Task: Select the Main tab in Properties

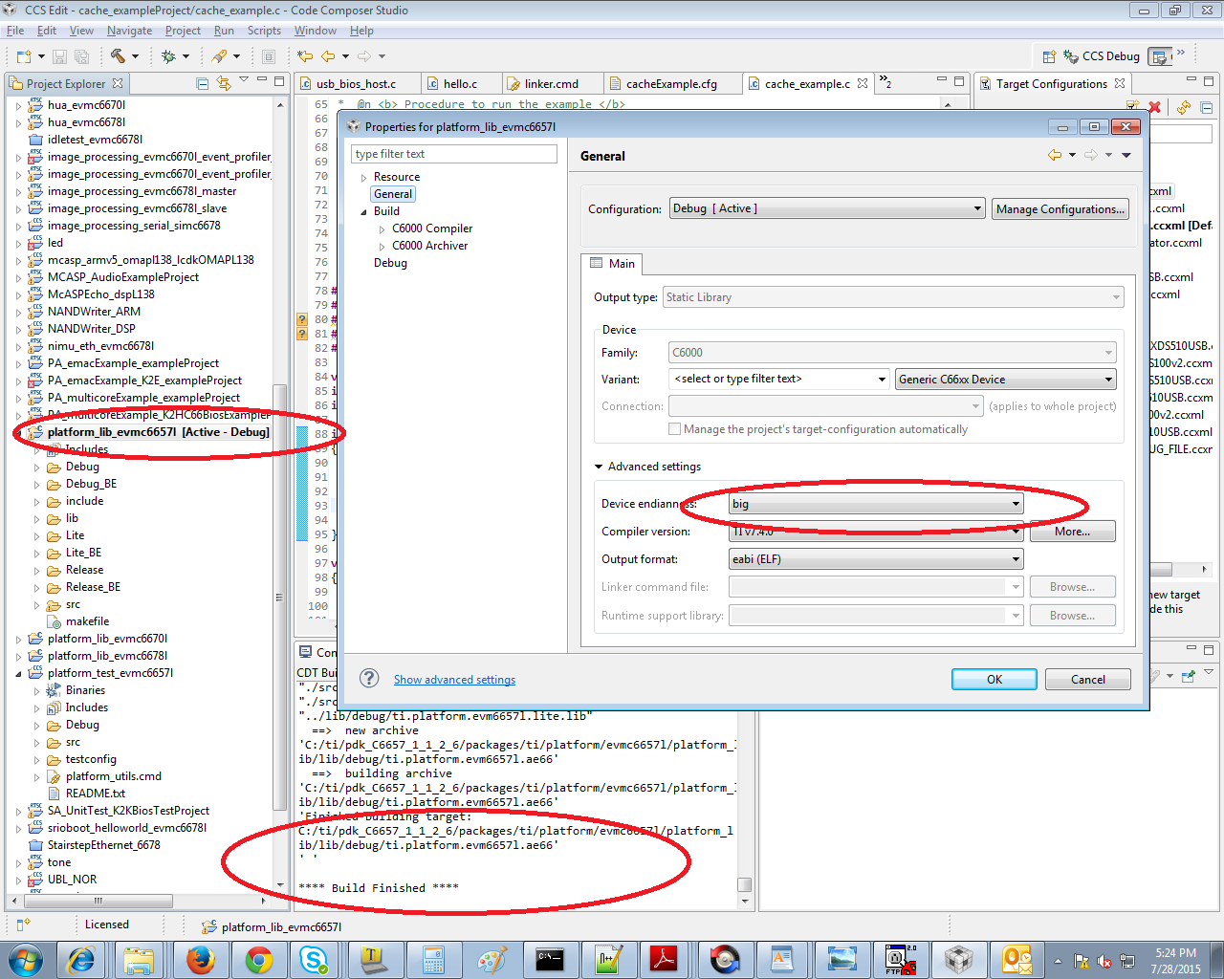Action: (612, 264)
